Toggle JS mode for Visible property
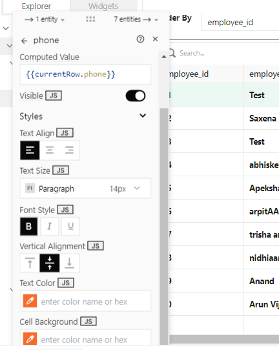Screen dimensions: 279x350 (x=54, y=96)
